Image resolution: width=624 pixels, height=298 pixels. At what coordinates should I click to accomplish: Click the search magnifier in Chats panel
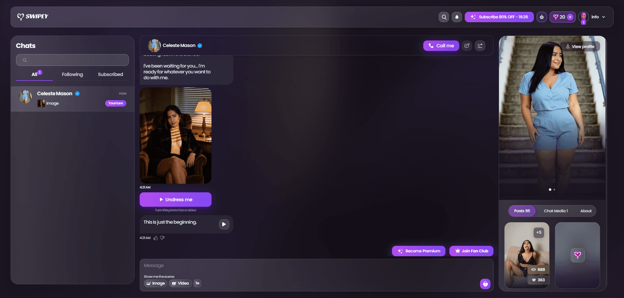[x=25, y=60]
